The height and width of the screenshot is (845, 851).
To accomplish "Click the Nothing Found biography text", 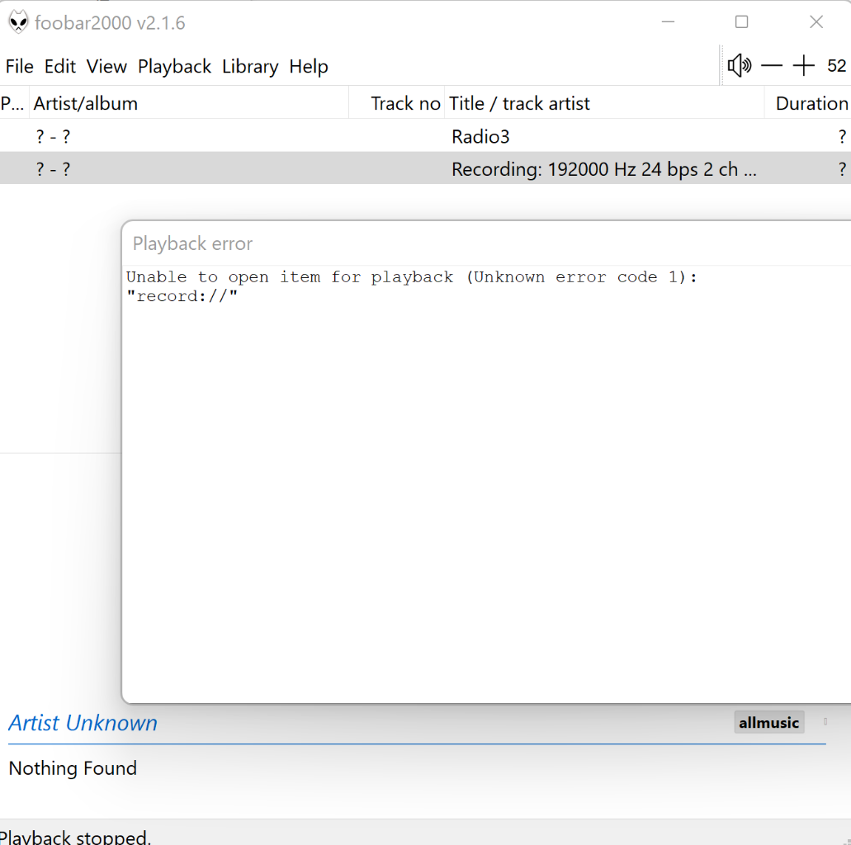I will tap(73, 768).
